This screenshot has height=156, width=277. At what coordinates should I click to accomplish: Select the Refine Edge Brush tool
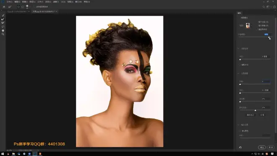3,19
